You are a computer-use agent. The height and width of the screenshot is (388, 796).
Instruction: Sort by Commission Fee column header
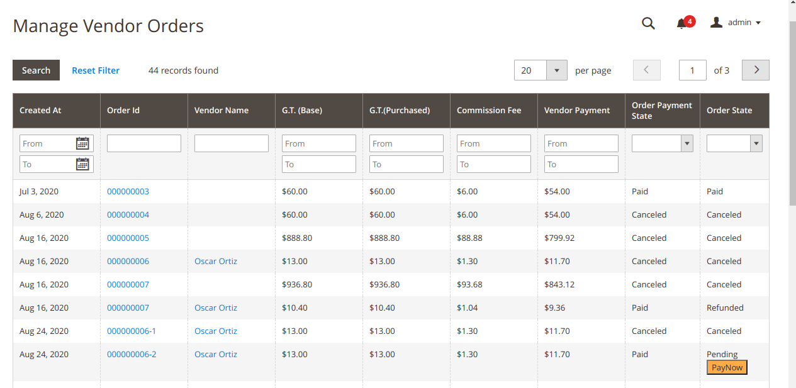pos(489,111)
